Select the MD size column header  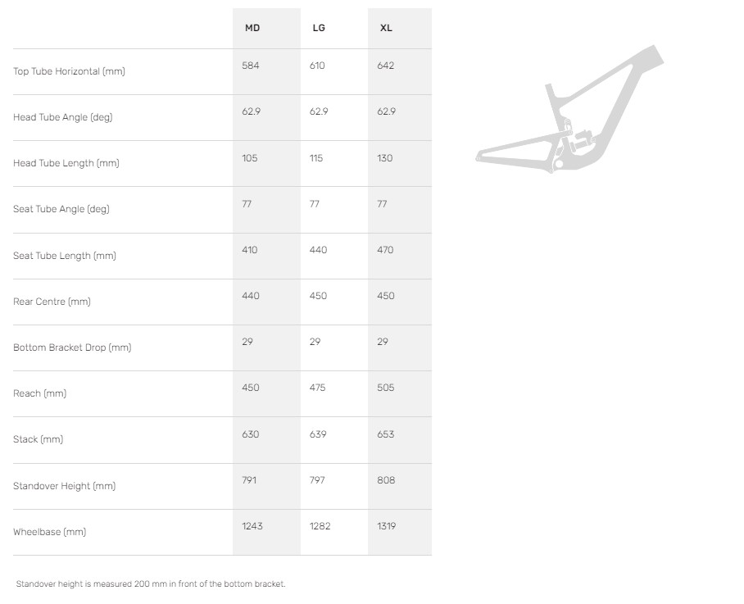point(252,28)
